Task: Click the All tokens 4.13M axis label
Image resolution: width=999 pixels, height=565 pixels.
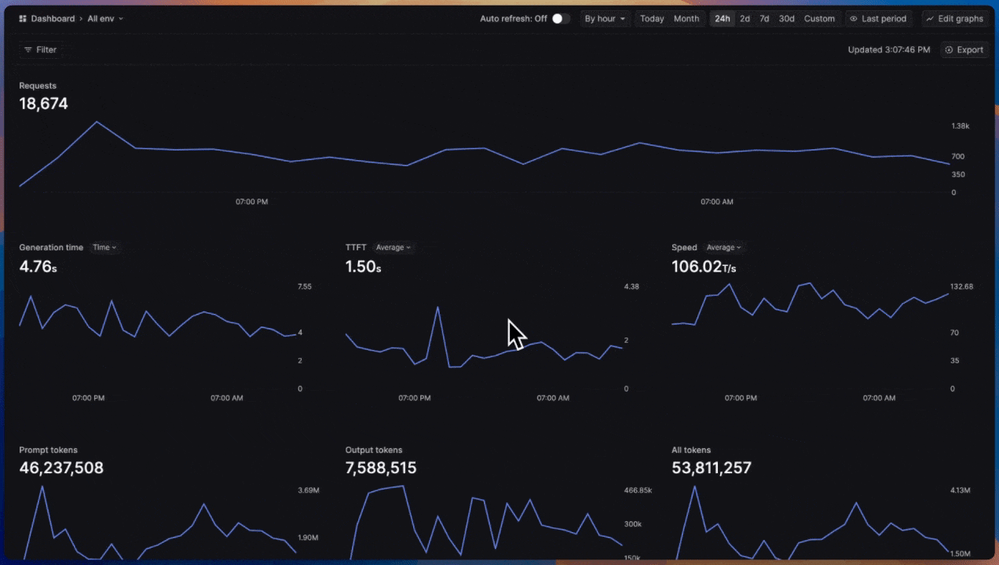Action: 961,490
